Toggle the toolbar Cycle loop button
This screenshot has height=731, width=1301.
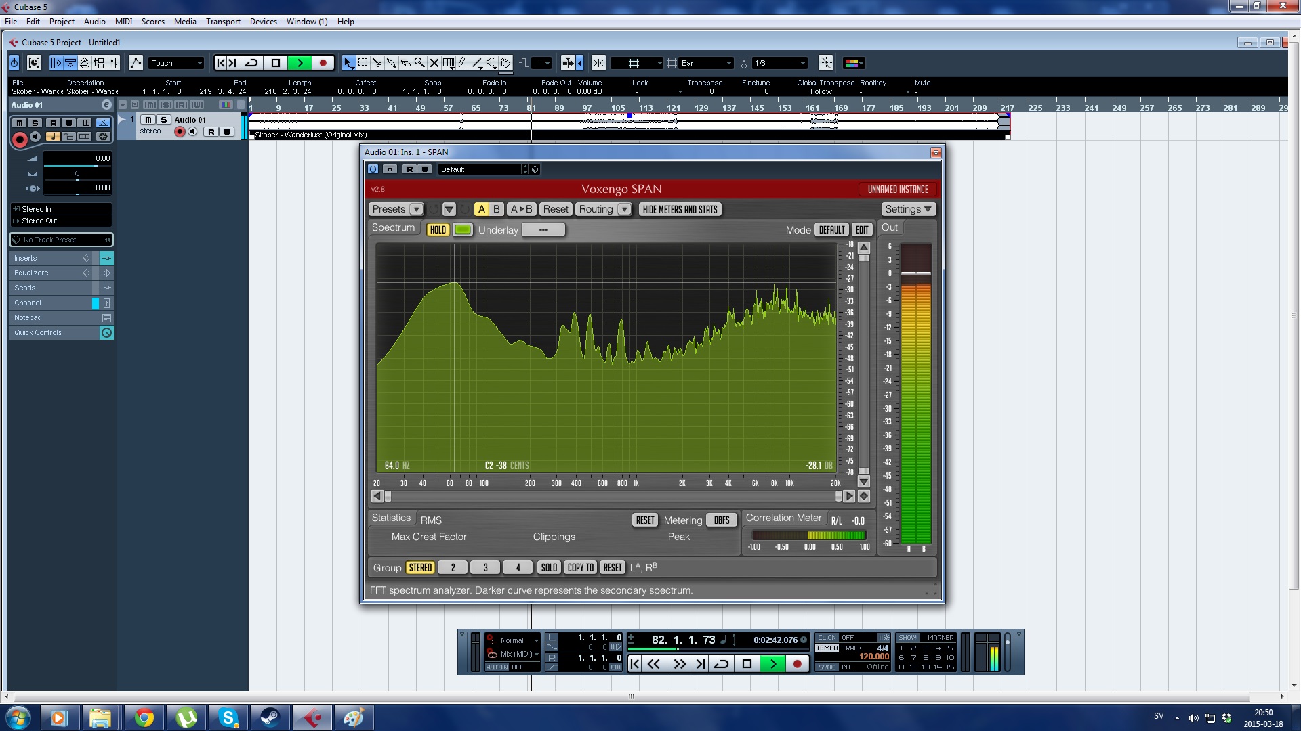(251, 63)
